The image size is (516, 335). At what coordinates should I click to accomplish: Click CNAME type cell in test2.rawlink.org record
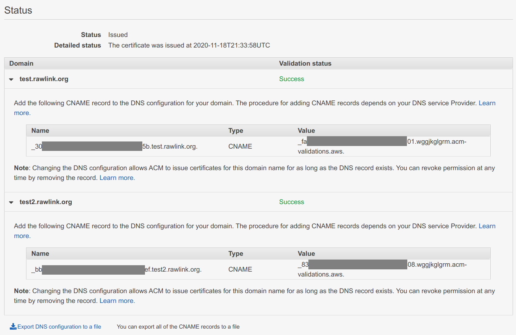pyautogui.click(x=240, y=269)
